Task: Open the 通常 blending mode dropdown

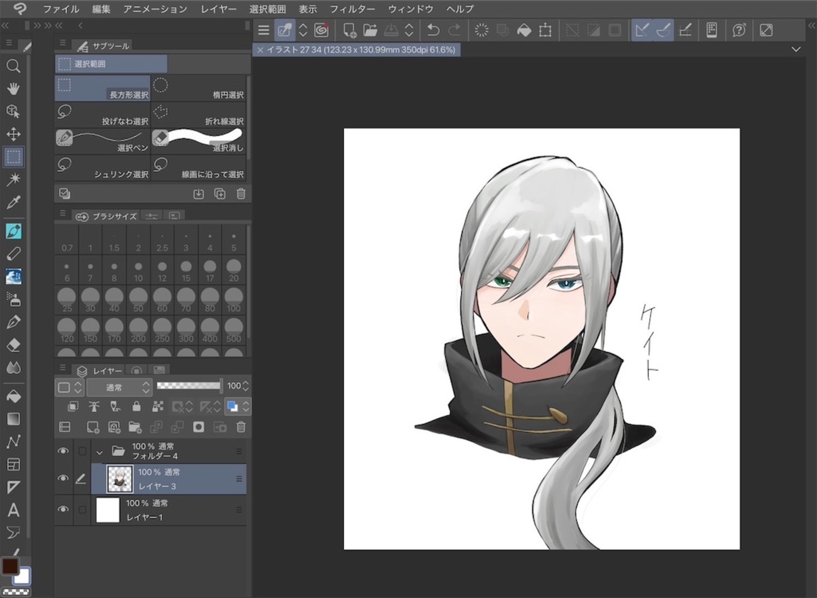Action: click(x=119, y=387)
